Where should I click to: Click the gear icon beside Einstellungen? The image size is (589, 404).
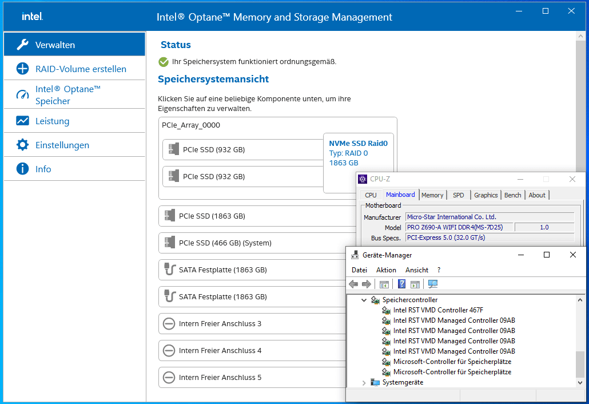pos(22,145)
